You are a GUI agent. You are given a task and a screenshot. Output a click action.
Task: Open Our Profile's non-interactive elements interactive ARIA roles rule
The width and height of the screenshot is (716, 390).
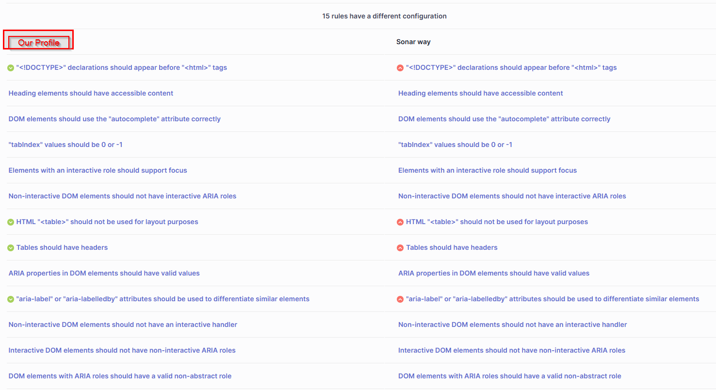click(x=122, y=196)
